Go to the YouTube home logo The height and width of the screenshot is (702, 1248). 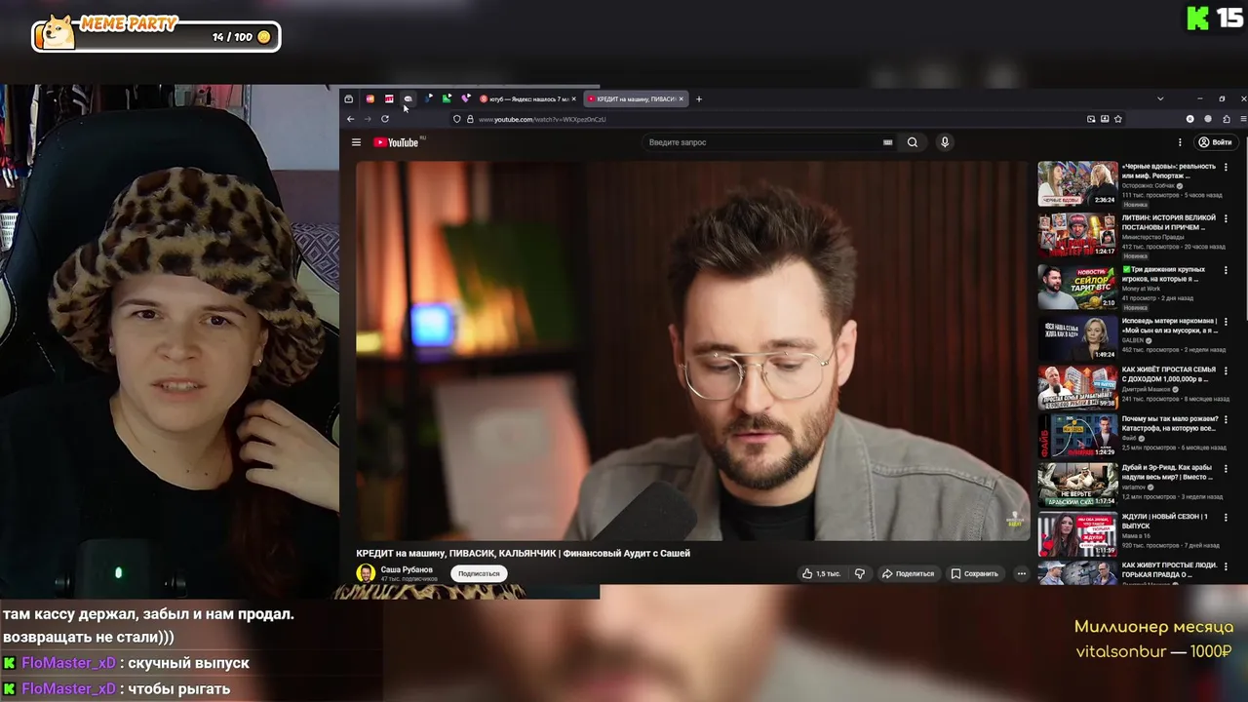pos(396,142)
